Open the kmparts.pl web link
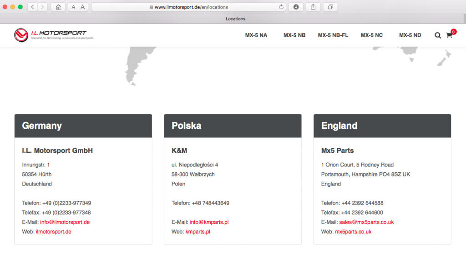 tap(198, 232)
